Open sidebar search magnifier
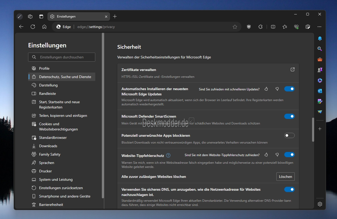Viewport: 337px width, 219px height. (x=320, y=49)
